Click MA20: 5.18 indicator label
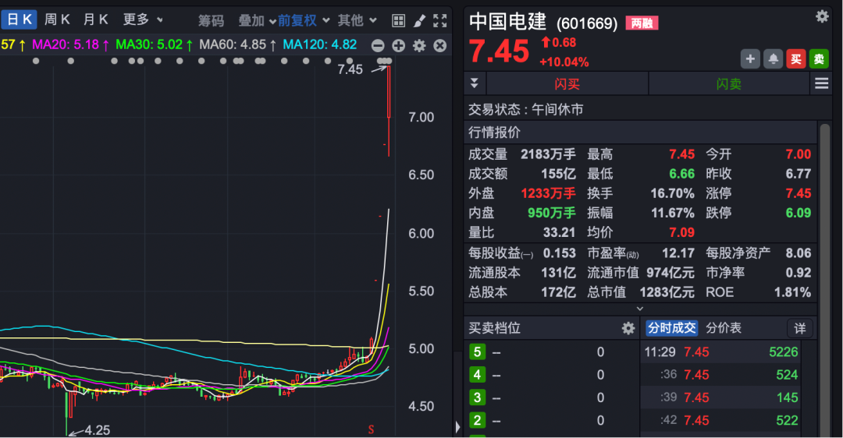Screen dimensions: 843x438 point(70,44)
